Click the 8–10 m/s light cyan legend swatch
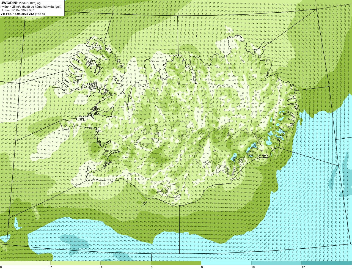The image size is (352, 269). click(x=226, y=263)
